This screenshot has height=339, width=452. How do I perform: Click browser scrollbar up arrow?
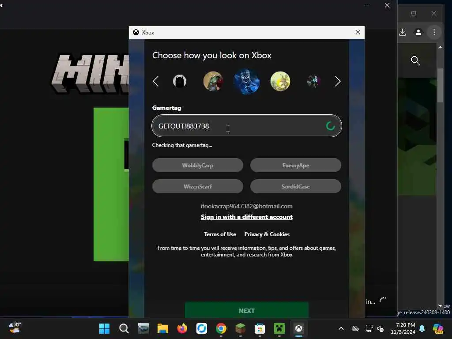(440, 47)
